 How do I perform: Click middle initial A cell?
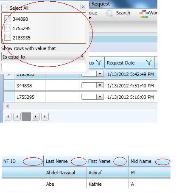pos(150,184)
